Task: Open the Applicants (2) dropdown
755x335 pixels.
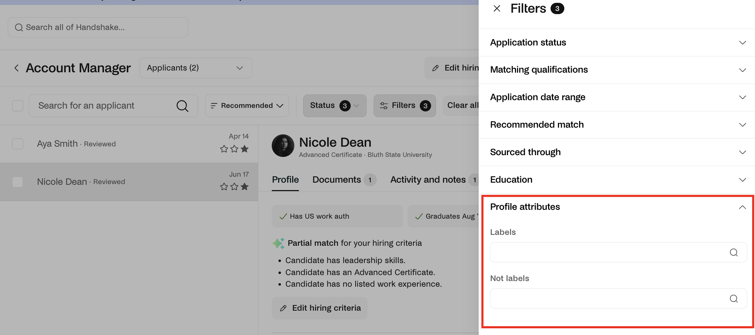Action: click(196, 68)
